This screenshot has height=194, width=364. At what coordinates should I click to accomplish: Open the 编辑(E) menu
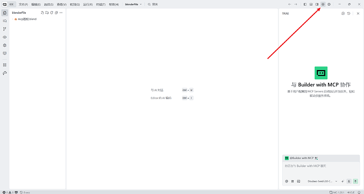36,4
